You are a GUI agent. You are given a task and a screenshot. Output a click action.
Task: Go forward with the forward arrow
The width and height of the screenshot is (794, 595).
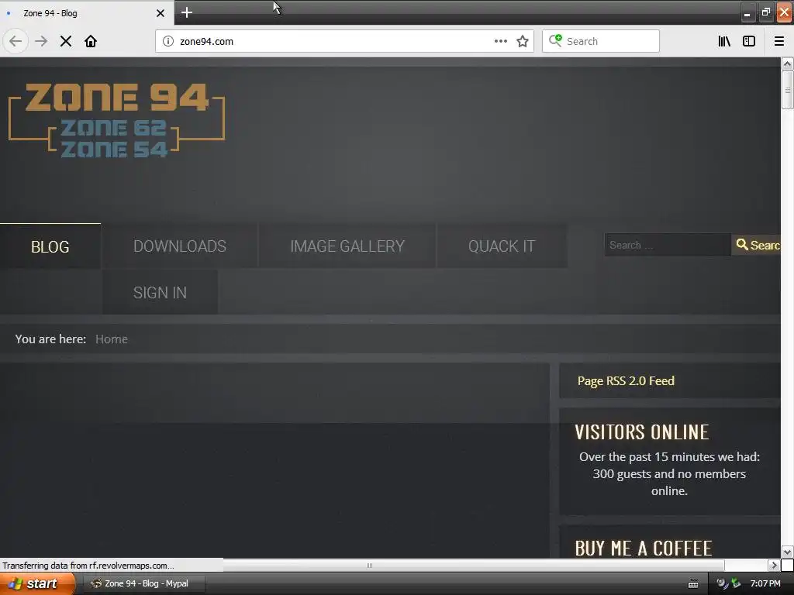[41, 41]
